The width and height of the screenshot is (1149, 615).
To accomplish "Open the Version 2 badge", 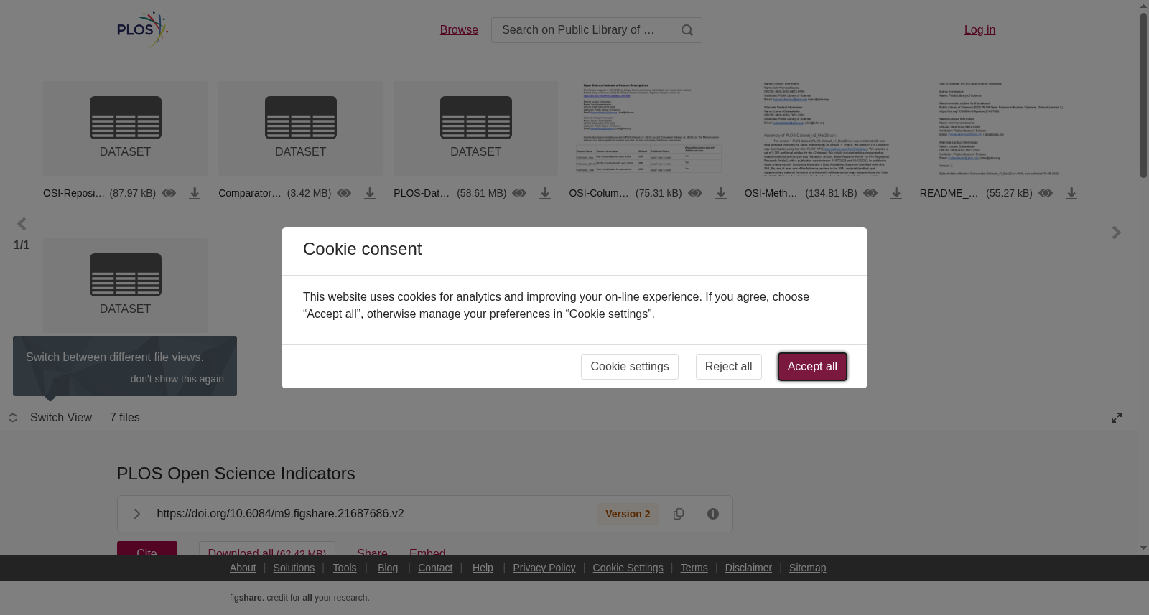I will pos(628,514).
